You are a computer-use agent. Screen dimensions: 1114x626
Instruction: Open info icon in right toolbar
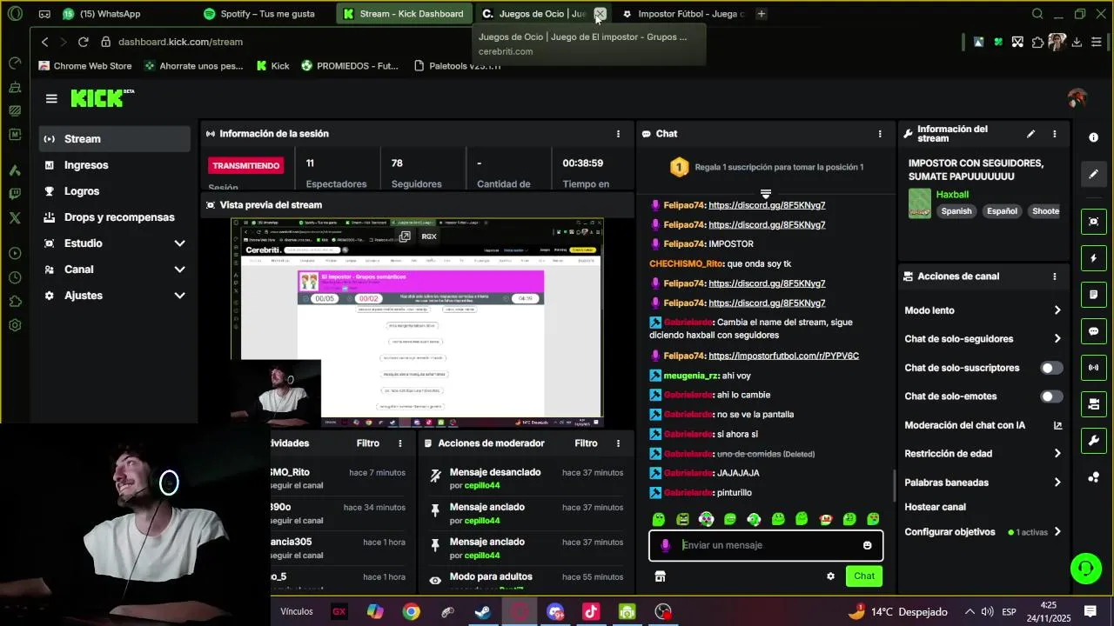[1094, 137]
